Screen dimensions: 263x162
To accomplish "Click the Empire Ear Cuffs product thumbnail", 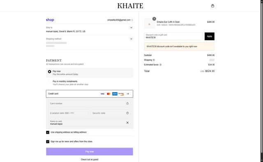I will tap(150, 24).
